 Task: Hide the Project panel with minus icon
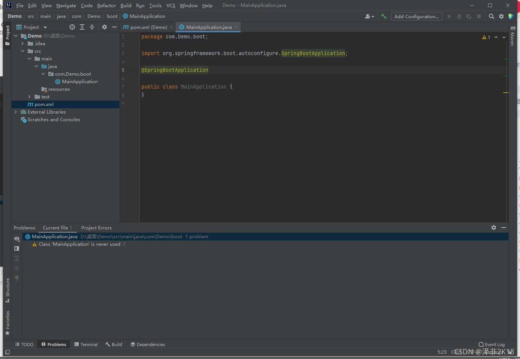114,27
